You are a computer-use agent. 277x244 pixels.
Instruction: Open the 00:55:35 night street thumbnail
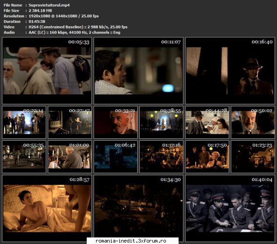point(24,157)
